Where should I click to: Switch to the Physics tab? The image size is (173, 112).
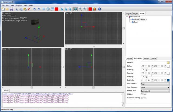click(x=146, y=58)
